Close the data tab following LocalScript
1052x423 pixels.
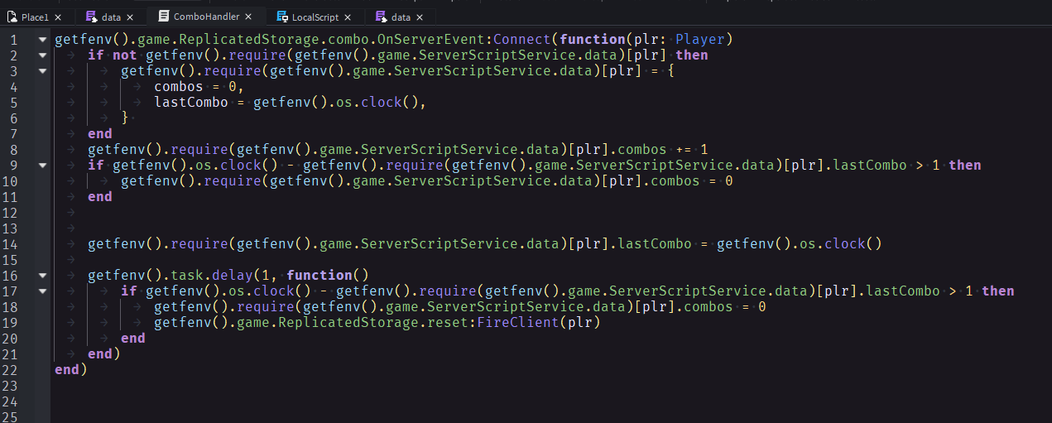[x=420, y=17]
